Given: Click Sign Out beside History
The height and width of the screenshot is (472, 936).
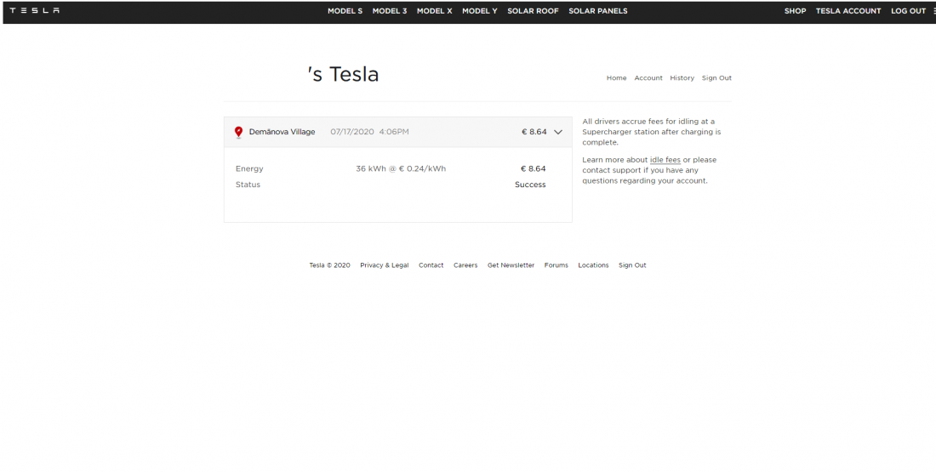Looking at the screenshot, I should click(716, 78).
